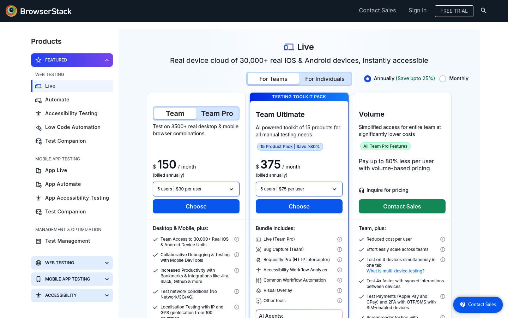Click the Bug Capture icon in bundle list

point(259,250)
